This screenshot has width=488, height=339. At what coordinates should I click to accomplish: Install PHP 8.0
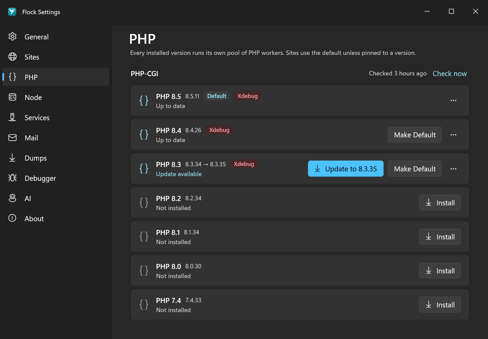pos(440,271)
